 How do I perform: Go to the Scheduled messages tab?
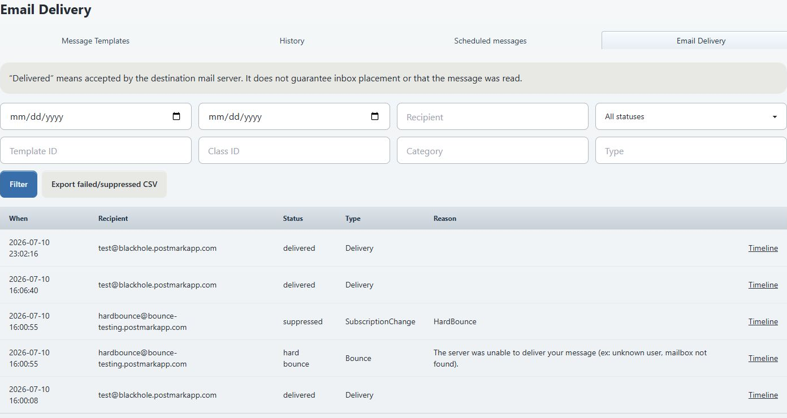[x=490, y=41]
